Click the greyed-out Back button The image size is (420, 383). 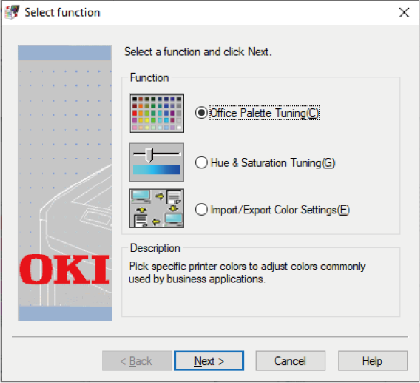[137, 361]
